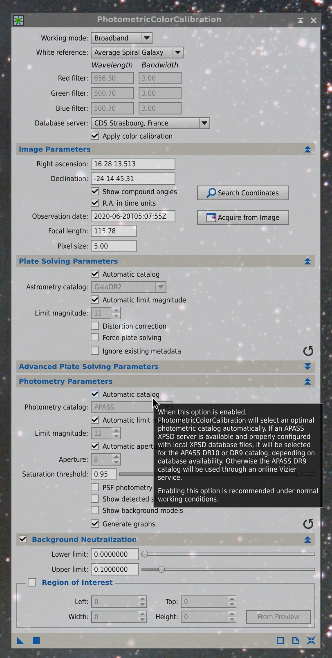Toggle Show compound angles checkbox
The image size is (332, 658).
(95, 191)
